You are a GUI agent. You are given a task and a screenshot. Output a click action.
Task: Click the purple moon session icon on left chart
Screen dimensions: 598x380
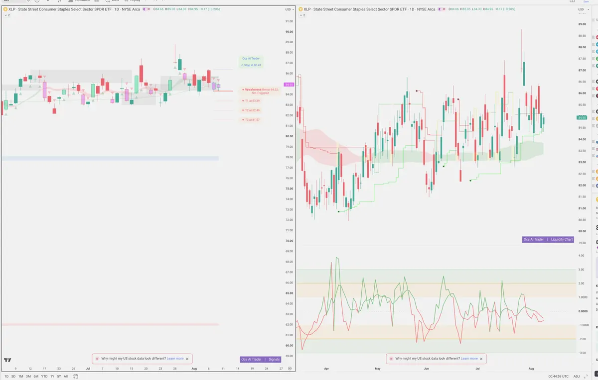[145, 9]
